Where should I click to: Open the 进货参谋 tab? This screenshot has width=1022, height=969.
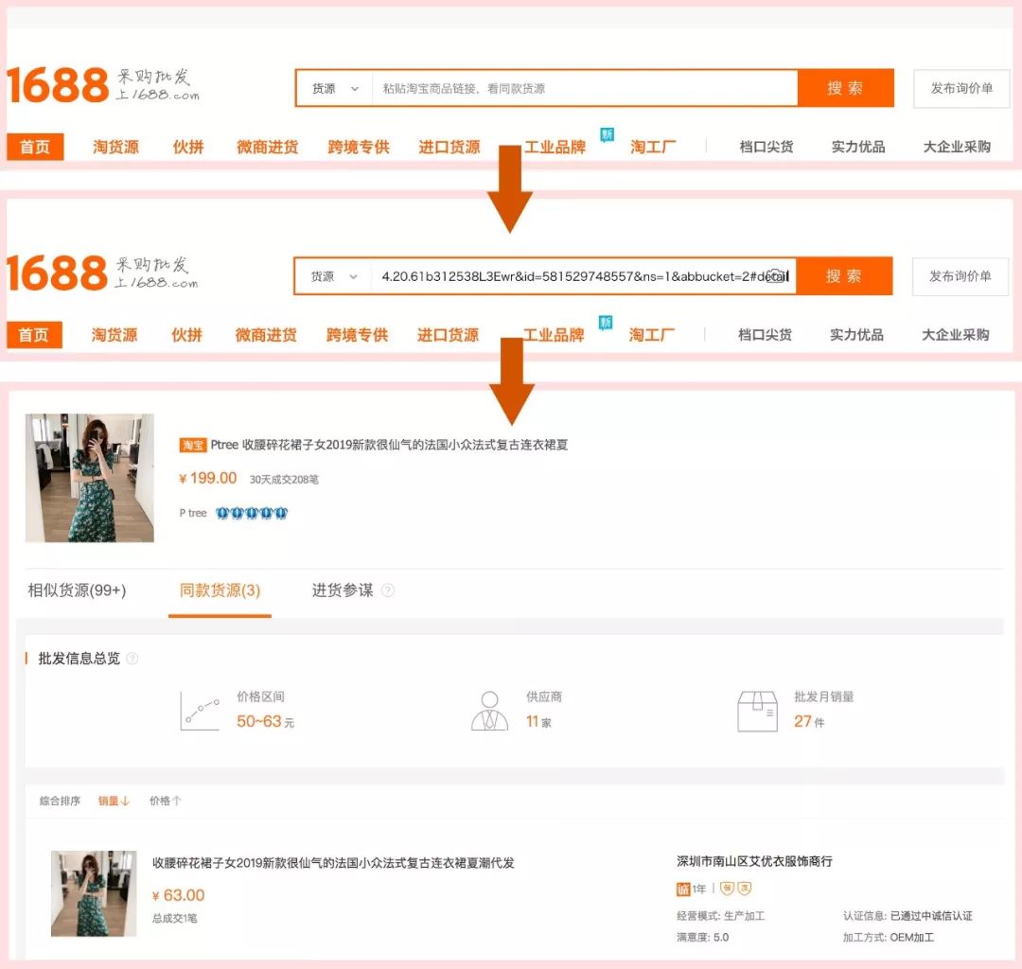pos(343,588)
